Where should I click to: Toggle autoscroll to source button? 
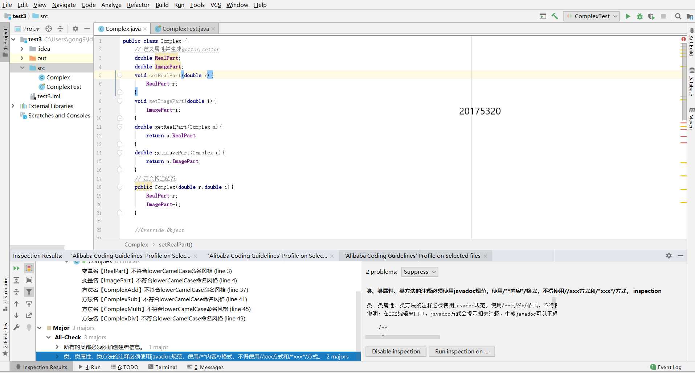coord(29,304)
